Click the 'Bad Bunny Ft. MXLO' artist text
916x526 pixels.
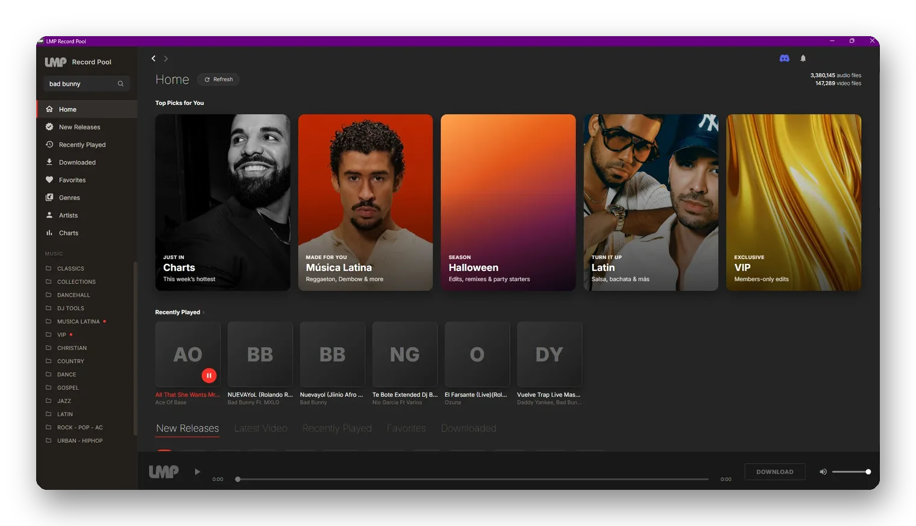[x=254, y=402]
